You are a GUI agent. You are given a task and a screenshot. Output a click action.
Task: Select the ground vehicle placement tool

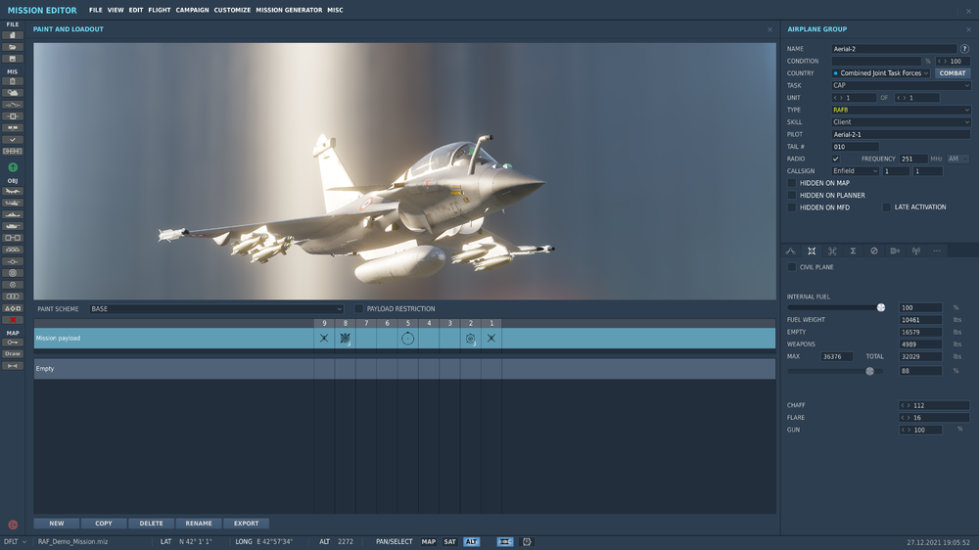click(x=13, y=226)
